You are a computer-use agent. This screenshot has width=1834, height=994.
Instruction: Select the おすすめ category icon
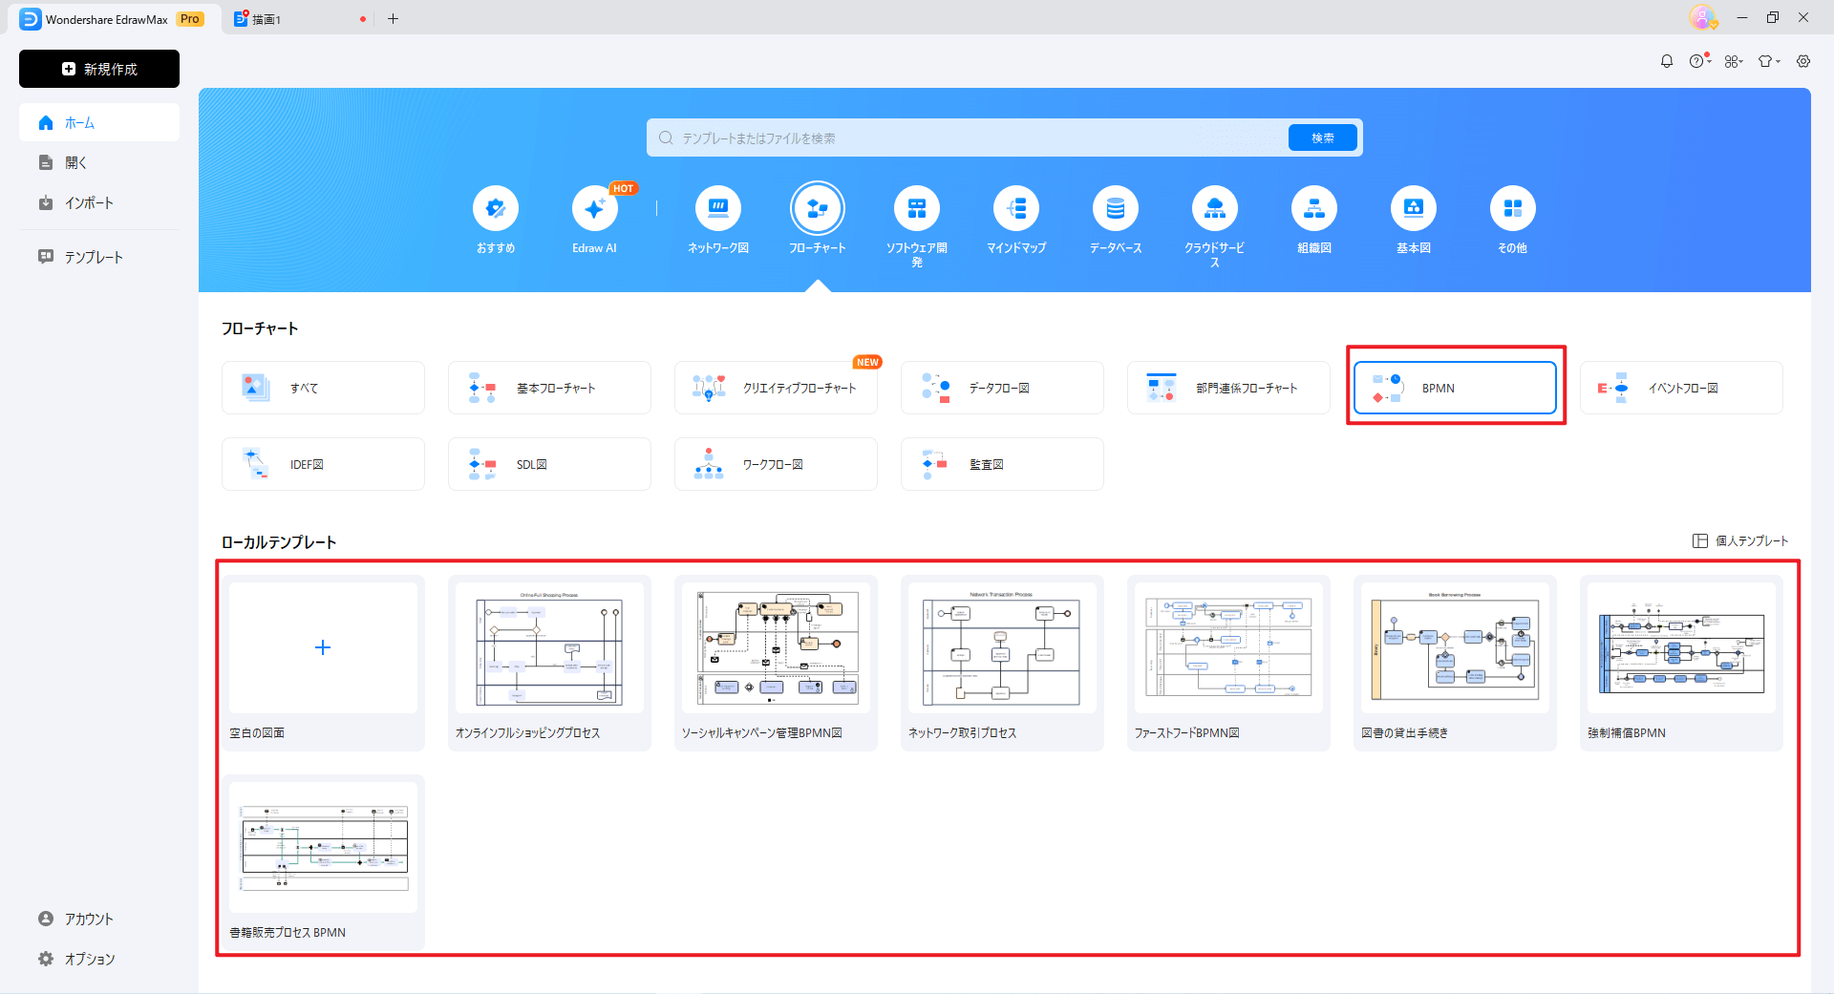point(496,208)
